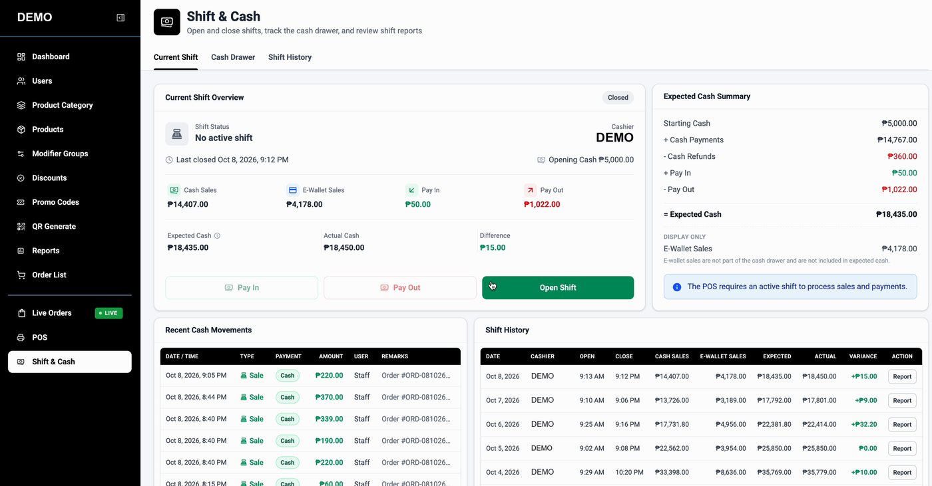Click the LIVE badge next to Live Orders

pyautogui.click(x=109, y=313)
